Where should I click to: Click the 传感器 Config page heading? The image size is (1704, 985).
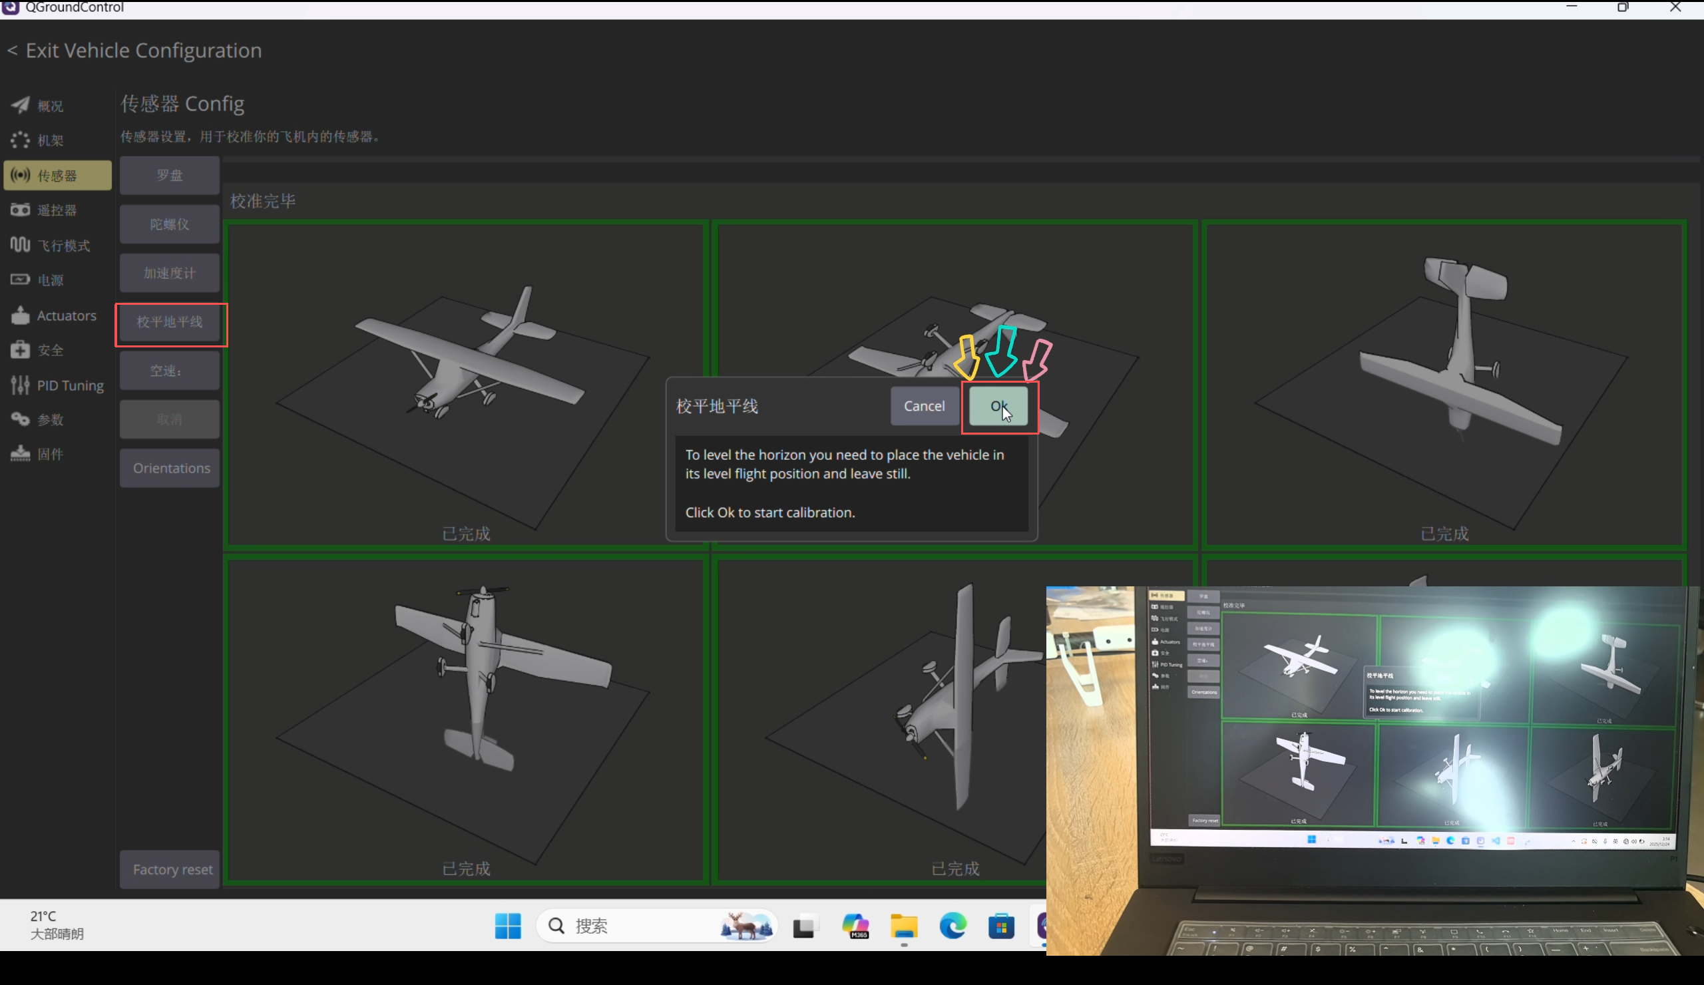(x=182, y=104)
